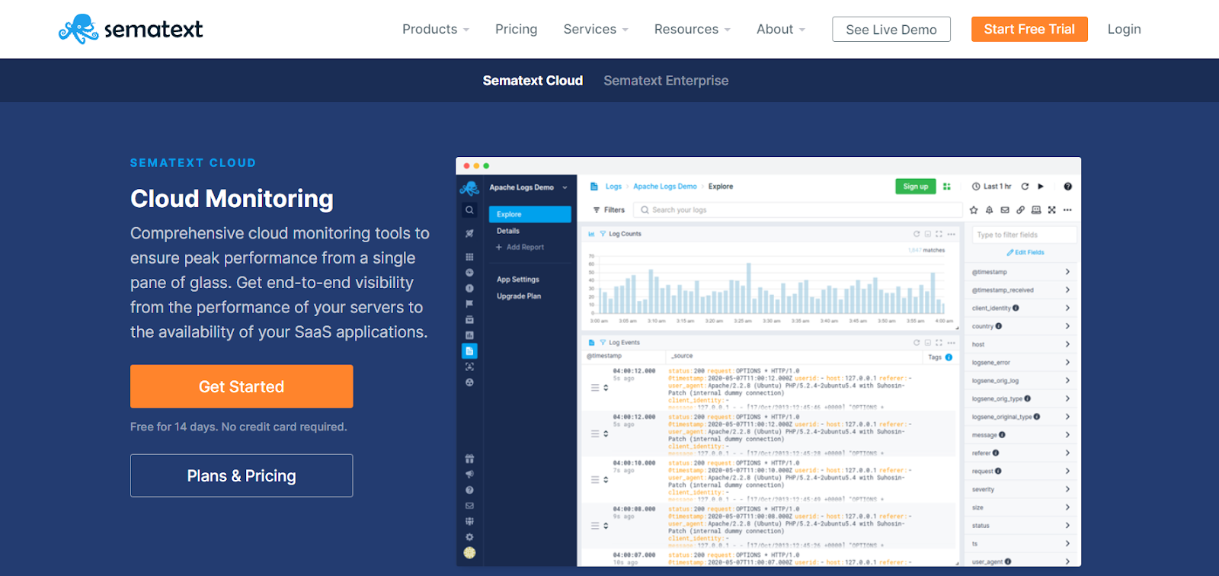The image size is (1219, 576).
Task: Open the apps grid icon in sidebar
Action: 469,257
